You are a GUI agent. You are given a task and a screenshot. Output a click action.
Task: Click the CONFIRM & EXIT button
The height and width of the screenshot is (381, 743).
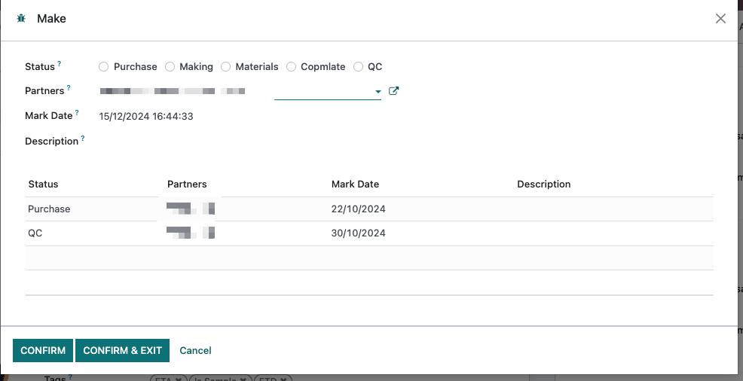coord(122,350)
